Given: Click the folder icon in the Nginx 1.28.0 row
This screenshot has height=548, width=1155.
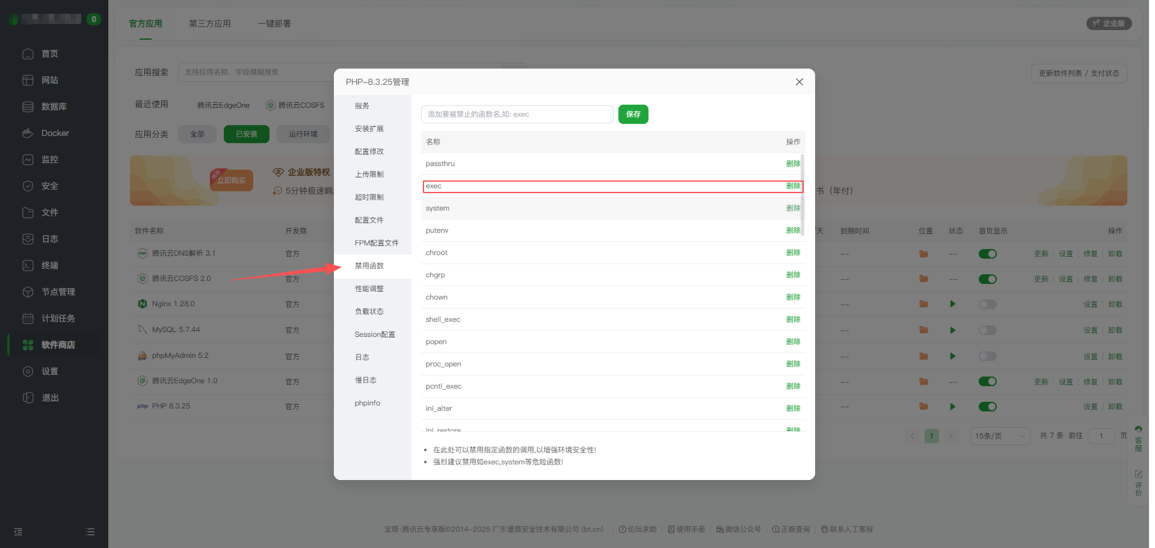Looking at the screenshot, I should tap(923, 304).
